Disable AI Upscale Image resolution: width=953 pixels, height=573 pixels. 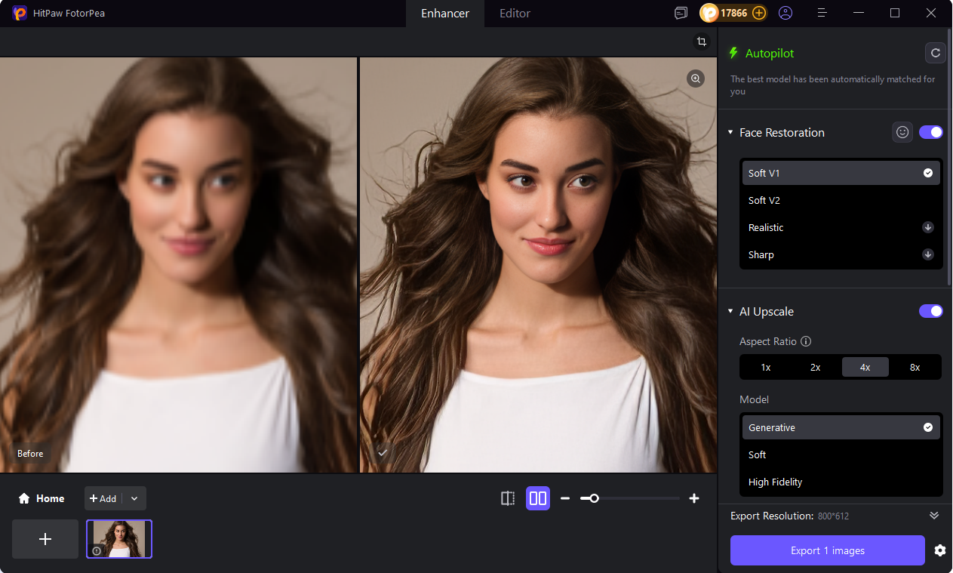931,311
